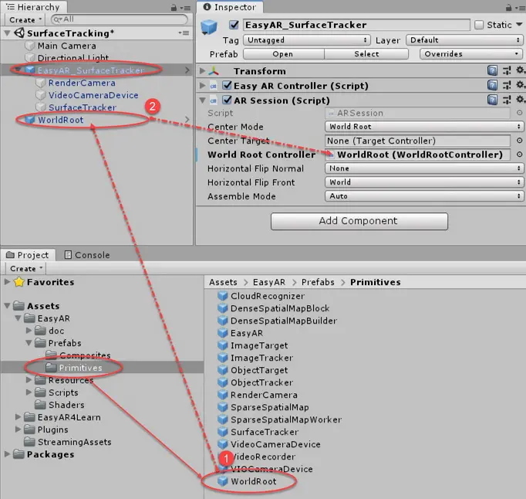526x499 pixels.
Task: Open AR Session gear settings menu
Action: coord(520,100)
